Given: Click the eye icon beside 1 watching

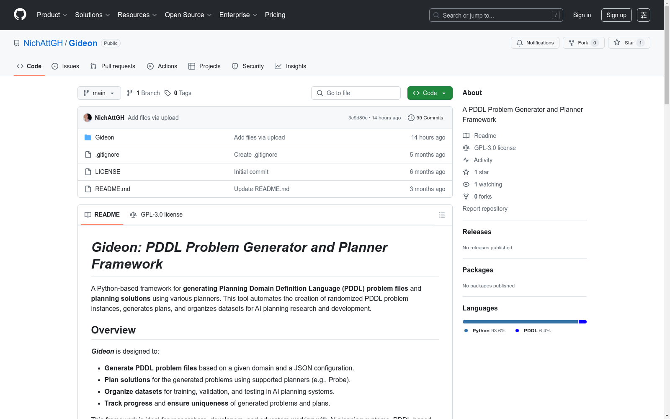Looking at the screenshot, I should [x=466, y=184].
